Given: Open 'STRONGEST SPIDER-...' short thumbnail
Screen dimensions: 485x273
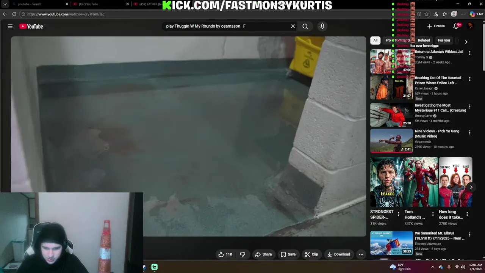Looking at the screenshot, I should (x=387, y=182).
